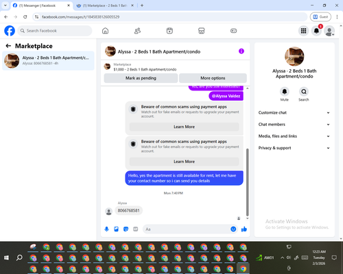This screenshot has height=274, width=343.
Task: Open the Alyssa conversation in the sidebar list
Action: point(48,61)
